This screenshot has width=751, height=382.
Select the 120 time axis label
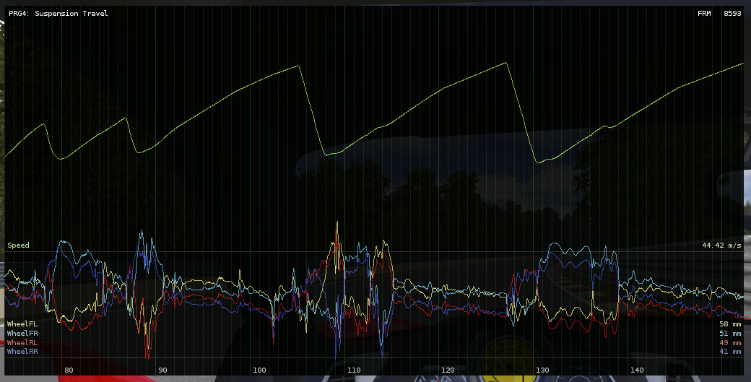tap(448, 370)
